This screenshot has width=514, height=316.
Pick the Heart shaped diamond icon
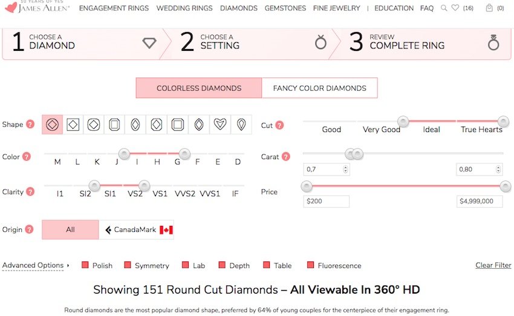(220, 125)
